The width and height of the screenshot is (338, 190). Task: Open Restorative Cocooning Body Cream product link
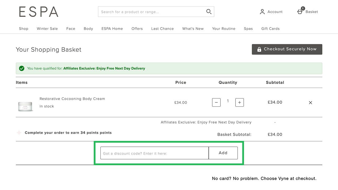(72, 99)
